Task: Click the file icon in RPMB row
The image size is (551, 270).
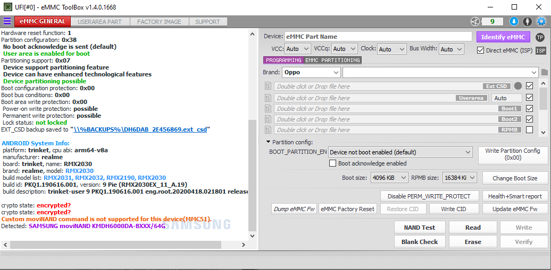Action: [x=268, y=130]
